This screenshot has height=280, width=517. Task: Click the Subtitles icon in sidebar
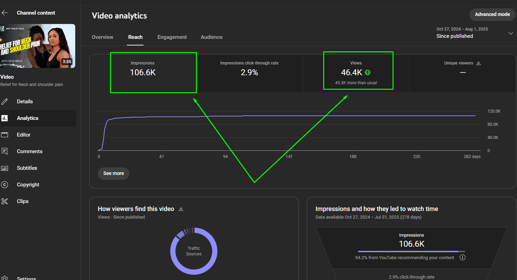pyautogui.click(x=4, y=168)
